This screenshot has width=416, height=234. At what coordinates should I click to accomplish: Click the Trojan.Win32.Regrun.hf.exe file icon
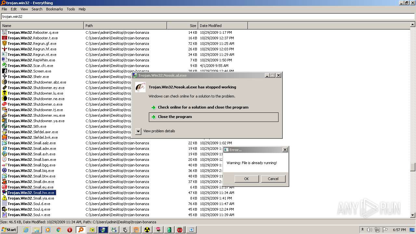pyautogui.click(x=5, y=49)
